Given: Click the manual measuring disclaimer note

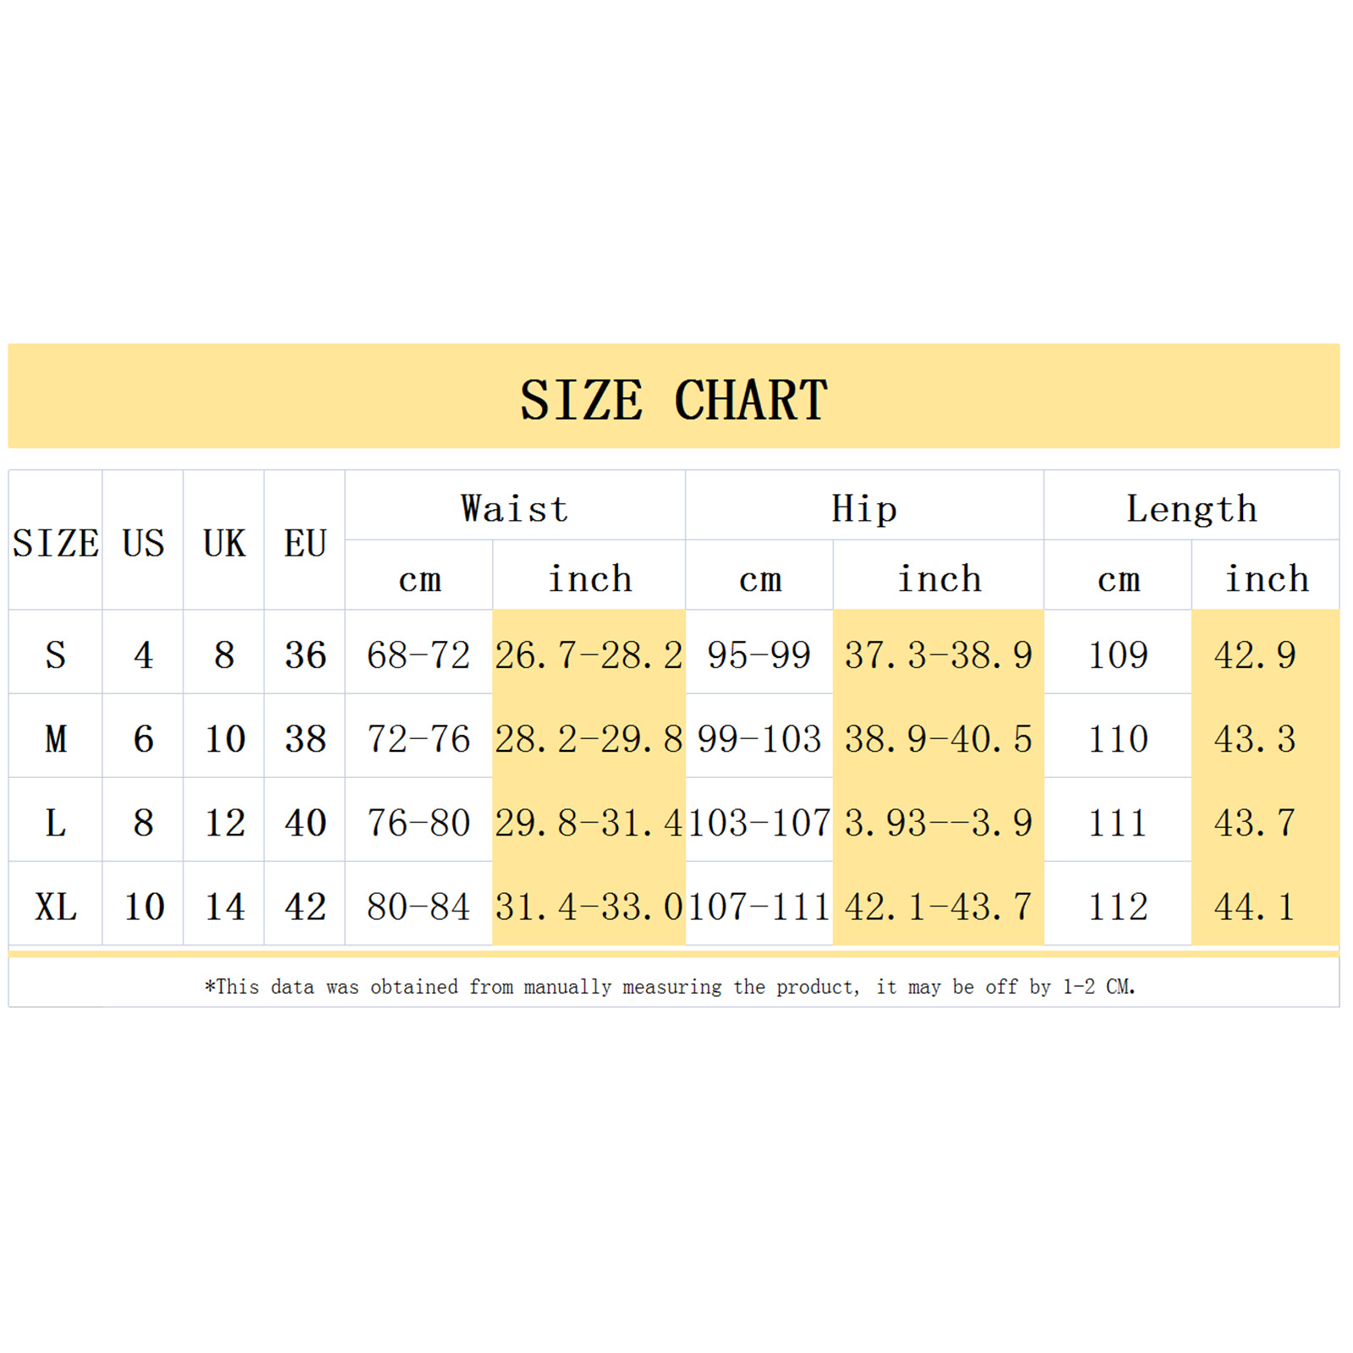Looking at the screenshot, I should point(670,987).
